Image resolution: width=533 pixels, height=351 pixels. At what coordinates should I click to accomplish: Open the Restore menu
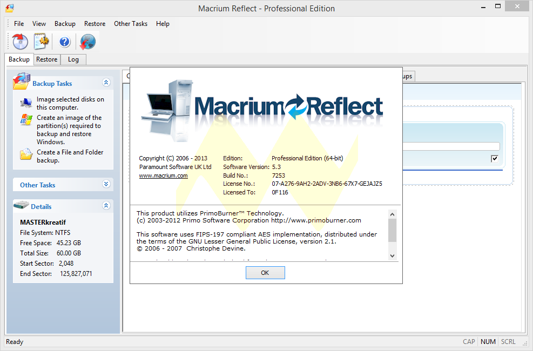click(95, 23)
